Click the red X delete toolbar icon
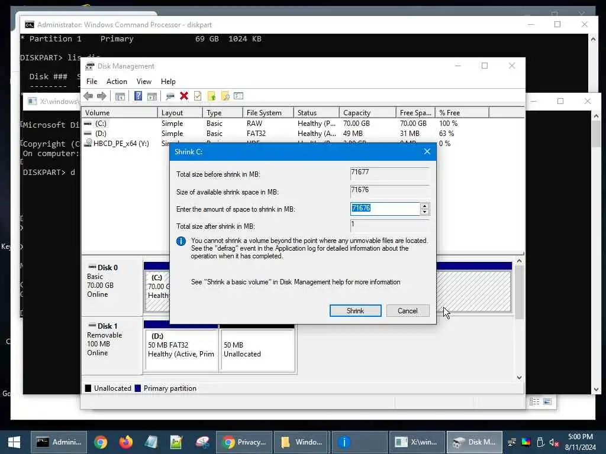This screenshot has width=606, height=454. coord(184,96)
